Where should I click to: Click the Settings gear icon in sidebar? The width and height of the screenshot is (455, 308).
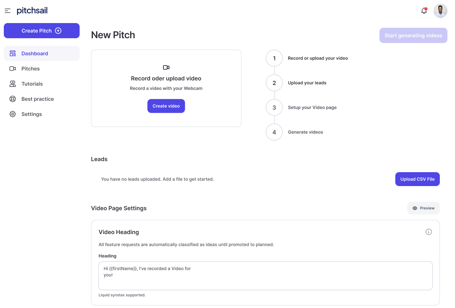pos(13,114)
